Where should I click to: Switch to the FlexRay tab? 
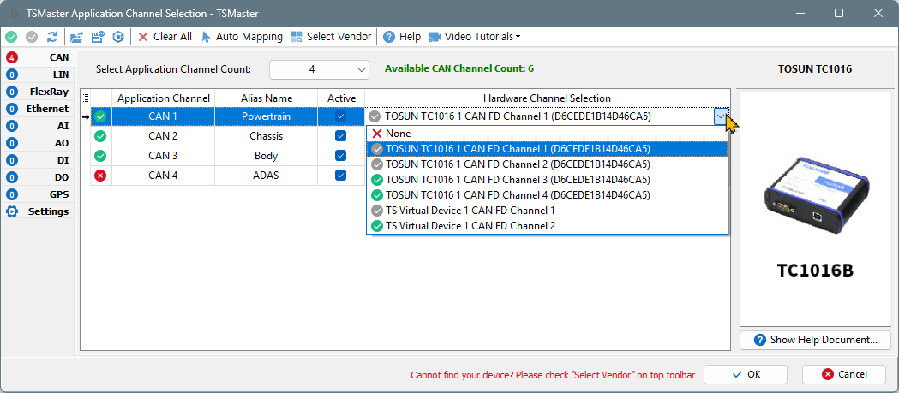pos(38,92)
